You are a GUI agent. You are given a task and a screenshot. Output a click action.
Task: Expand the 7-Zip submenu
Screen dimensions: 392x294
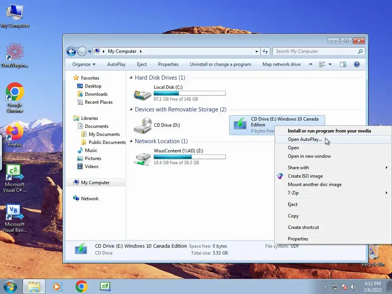tap(333, 193)
